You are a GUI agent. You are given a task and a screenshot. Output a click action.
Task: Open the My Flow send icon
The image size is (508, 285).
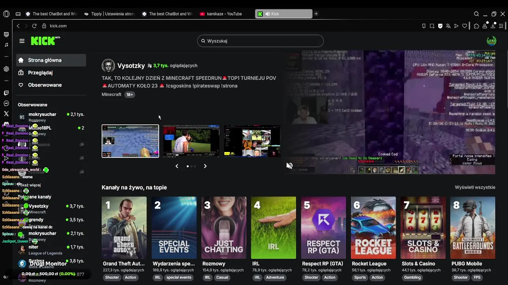(x=456, y=26)
